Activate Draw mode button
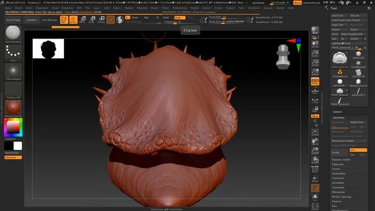The width and height of the screenshot is (375, 211). (73, 19)
